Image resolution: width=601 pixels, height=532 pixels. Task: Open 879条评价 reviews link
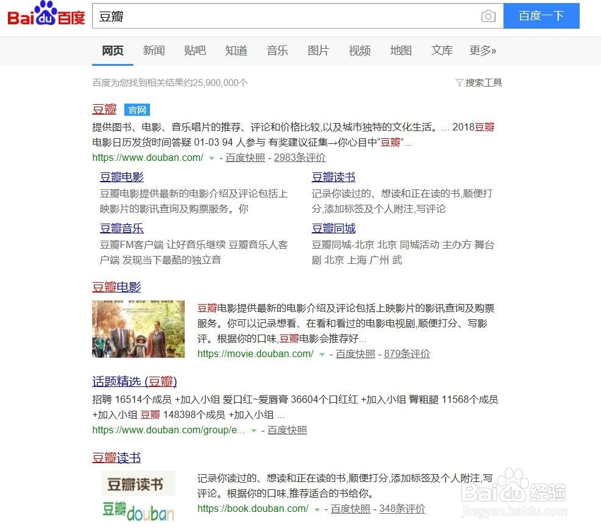tap(407, 354)
